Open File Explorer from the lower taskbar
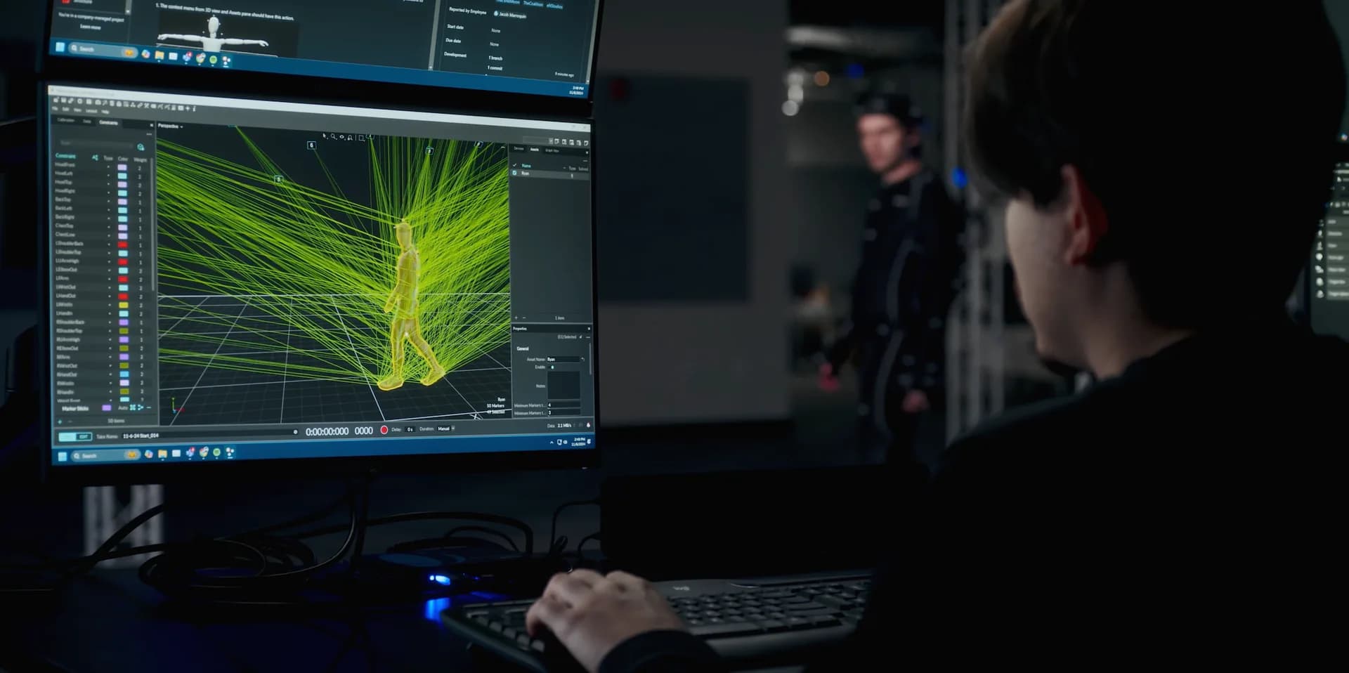The width and height of the screenshot is (1349, 673). (x=162, y=454)
